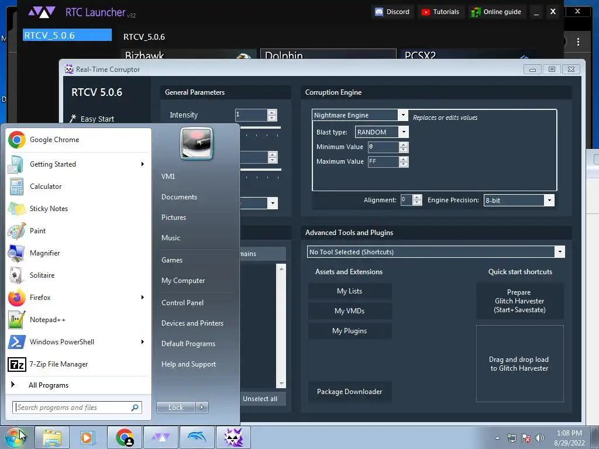The width and height of the screenshot is (599, 449).
Task: Open the network tray icon
Action: 511,438
